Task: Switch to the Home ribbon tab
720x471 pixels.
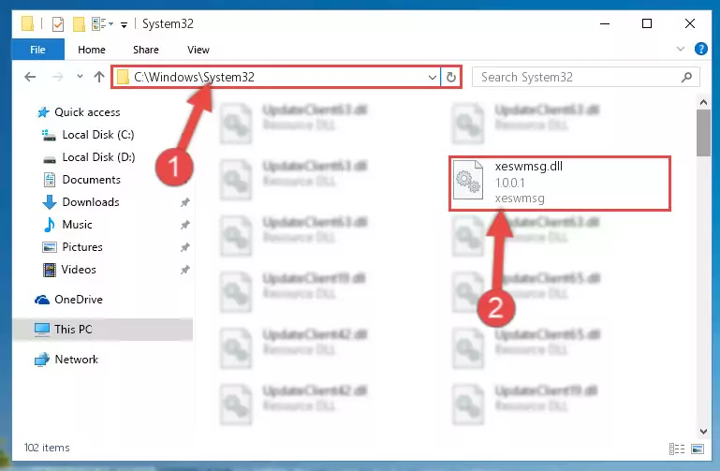Action: (x=92, y=50)
